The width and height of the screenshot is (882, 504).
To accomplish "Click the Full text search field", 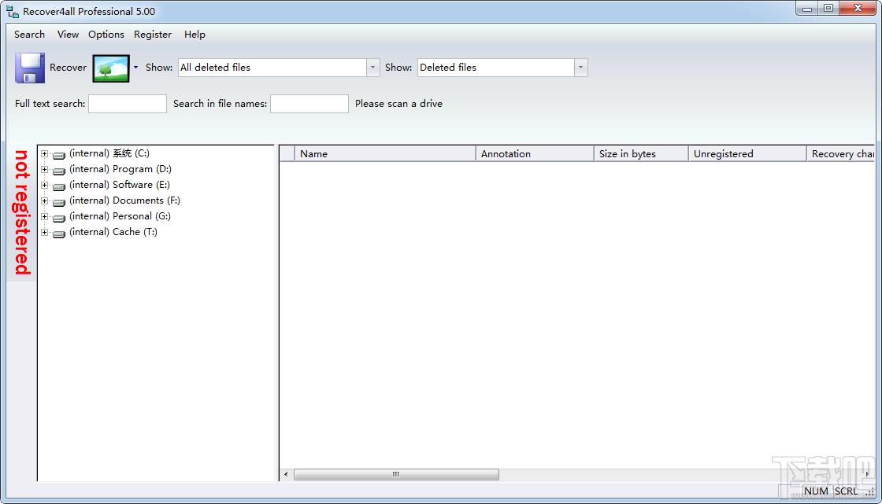I will tap(128, 104).
